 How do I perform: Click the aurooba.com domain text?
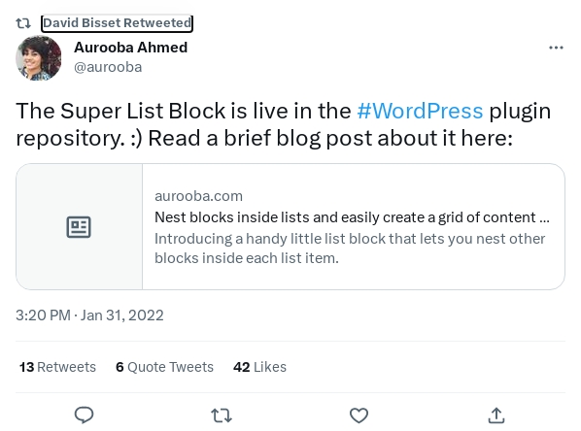click(198, 196)
